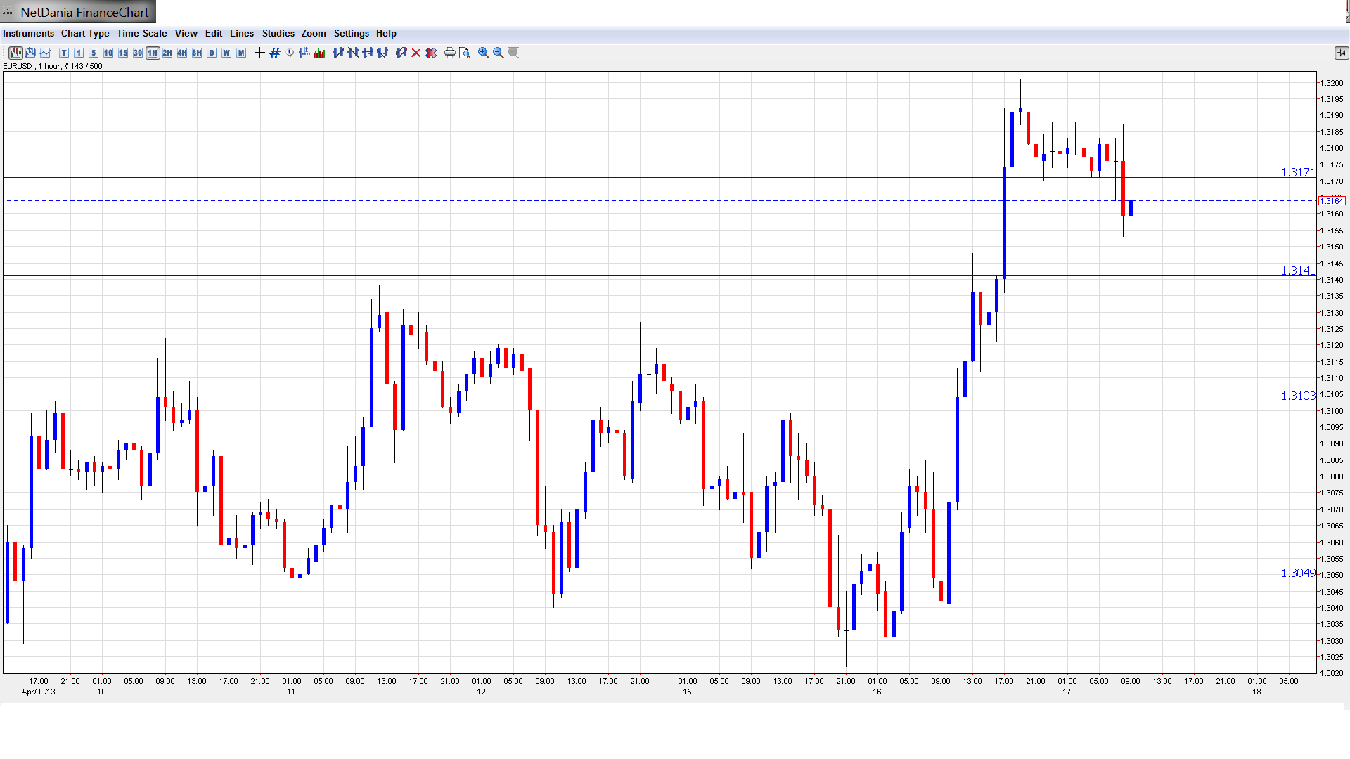
Task: Switch to the line chart icon
Action: tap(45, 53)
